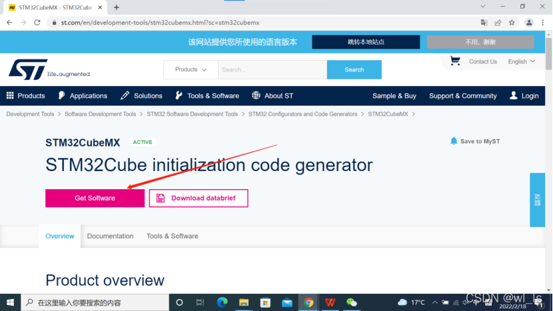Image resolution: width=553 pixels, height=311 pixels.
Task: Click the Search input field
Action: click(273, 69)
